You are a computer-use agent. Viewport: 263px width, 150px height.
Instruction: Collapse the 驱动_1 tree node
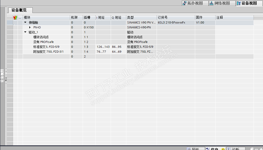(x=25, y=32)
